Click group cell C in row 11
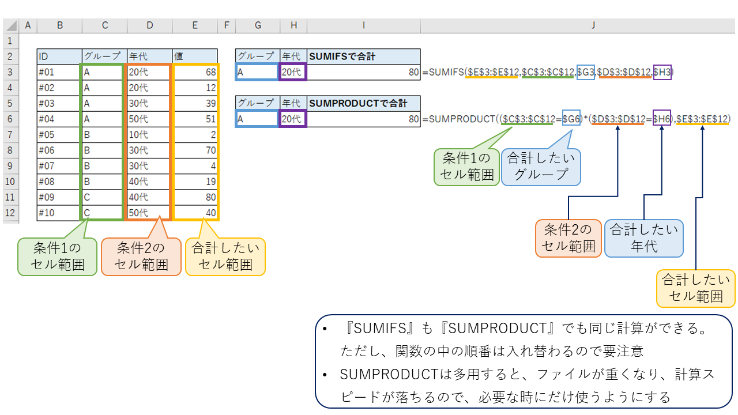Viewport: 738px width, 415px height. pos(104,197)
